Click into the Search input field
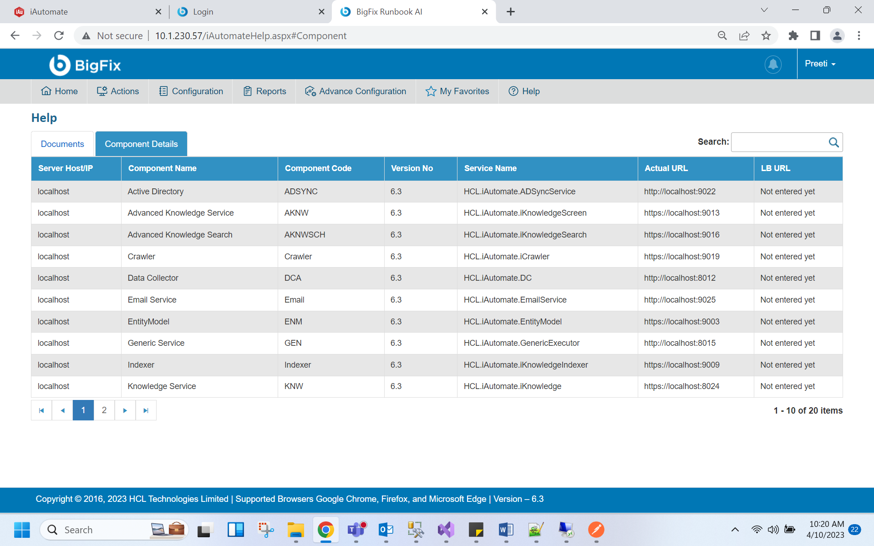874x546 pixels. point(779,142)
